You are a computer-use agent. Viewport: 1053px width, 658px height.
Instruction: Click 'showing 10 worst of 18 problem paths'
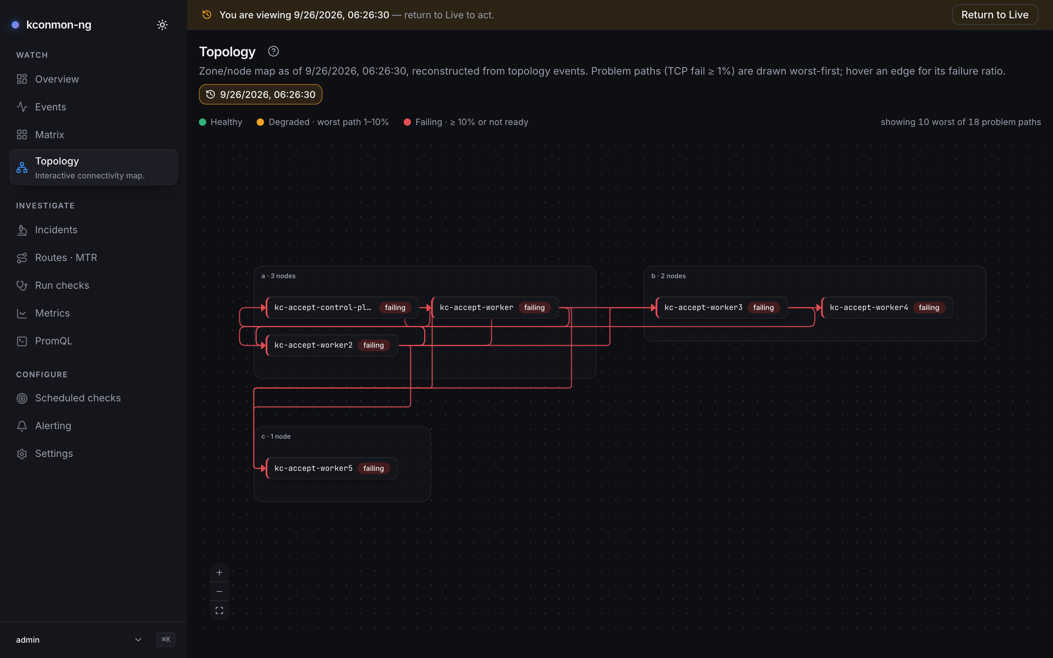[x=961, y=122]
